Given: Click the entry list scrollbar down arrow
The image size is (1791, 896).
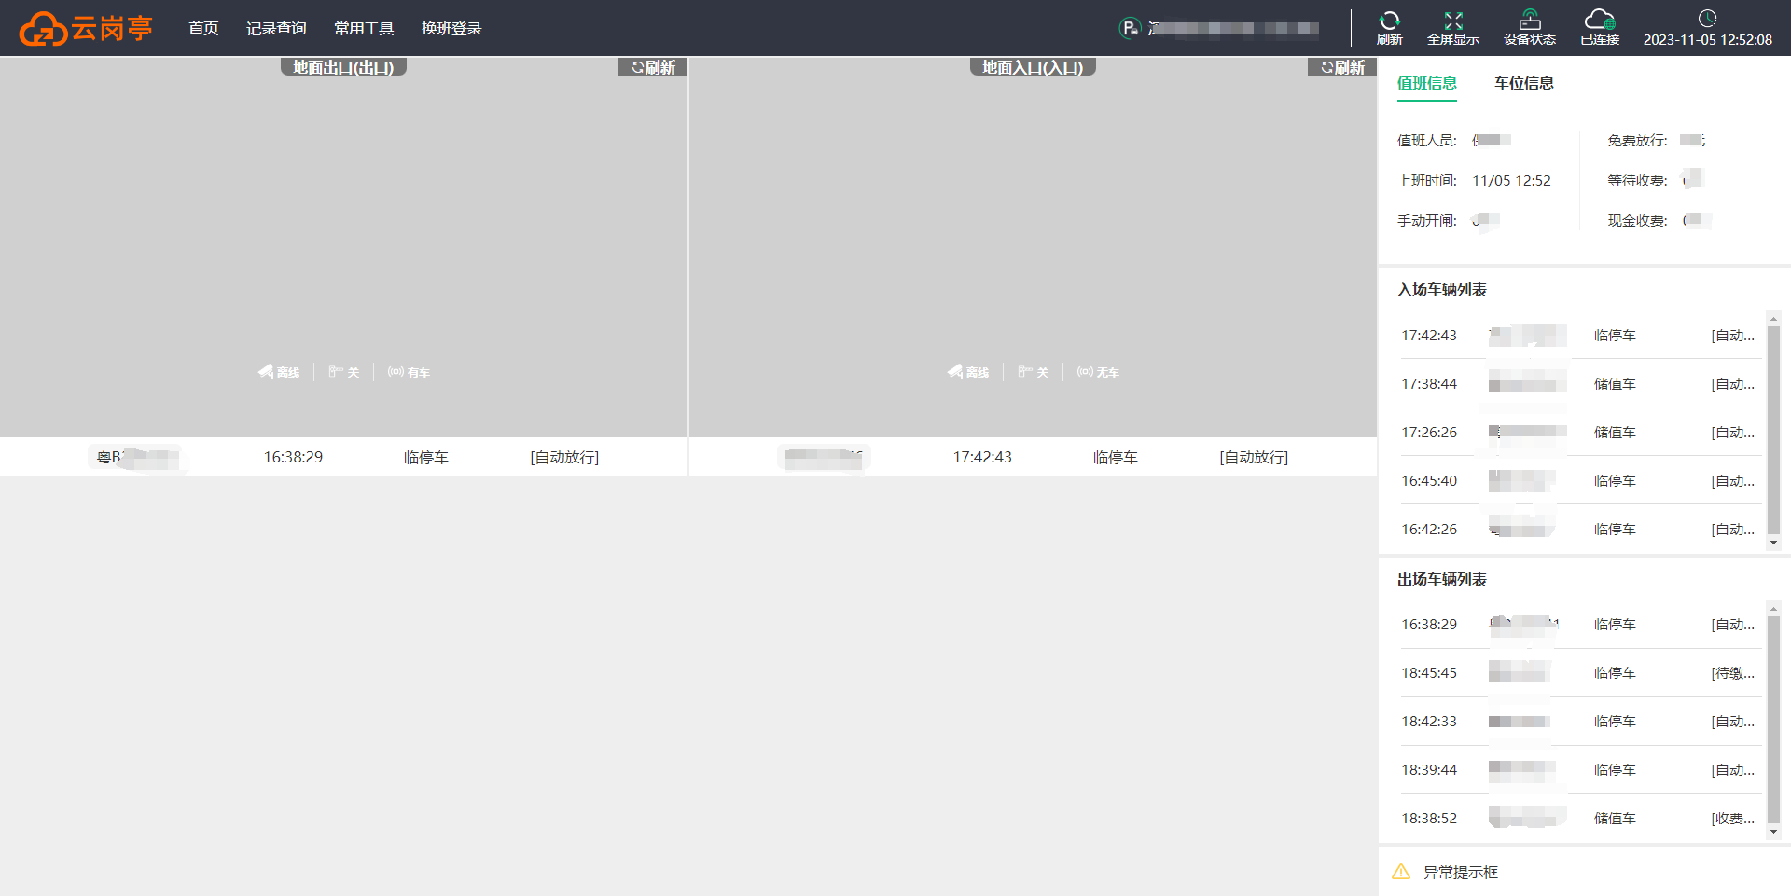Looking at the screenshot, I should point(1773,543).
